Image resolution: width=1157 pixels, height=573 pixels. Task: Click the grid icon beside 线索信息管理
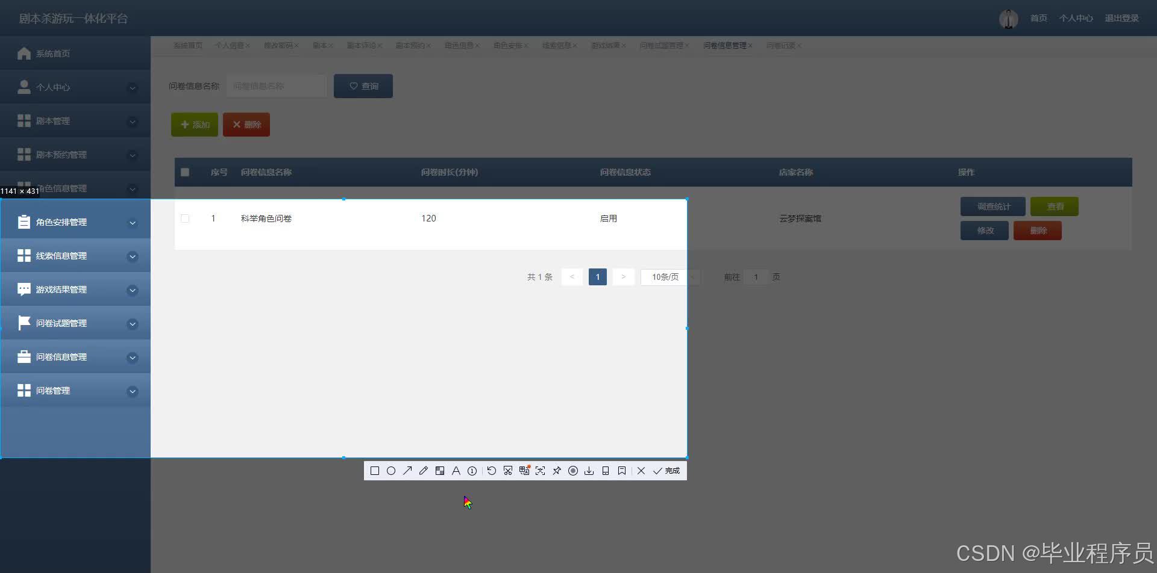click(24, 256)
